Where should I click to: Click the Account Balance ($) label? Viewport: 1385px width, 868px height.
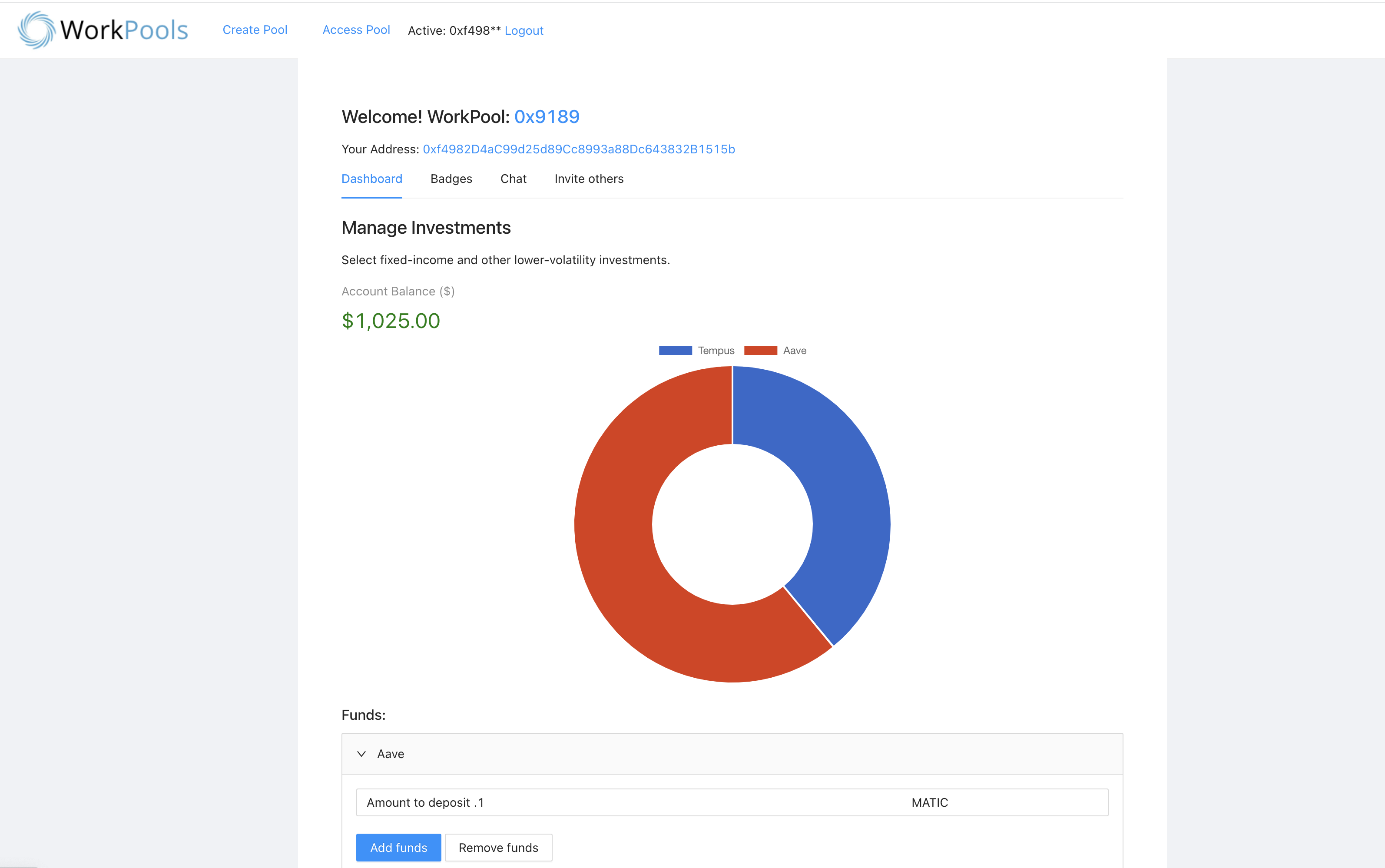[398, 291]
